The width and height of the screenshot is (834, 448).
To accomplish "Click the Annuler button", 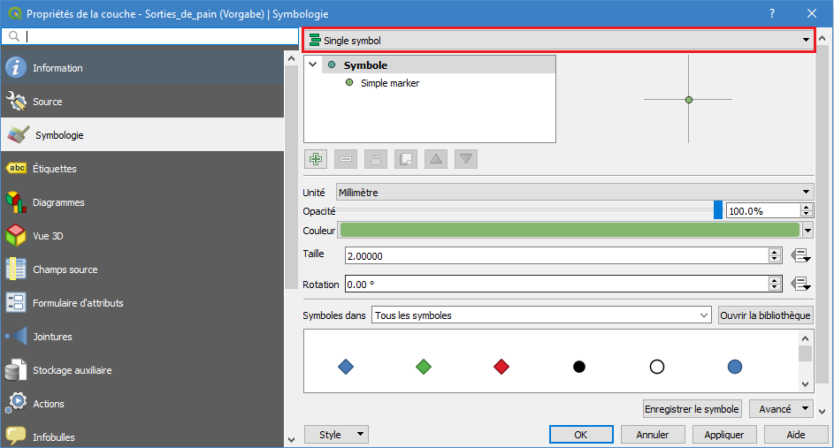I will pyautogui.click(x=652, y=434).
